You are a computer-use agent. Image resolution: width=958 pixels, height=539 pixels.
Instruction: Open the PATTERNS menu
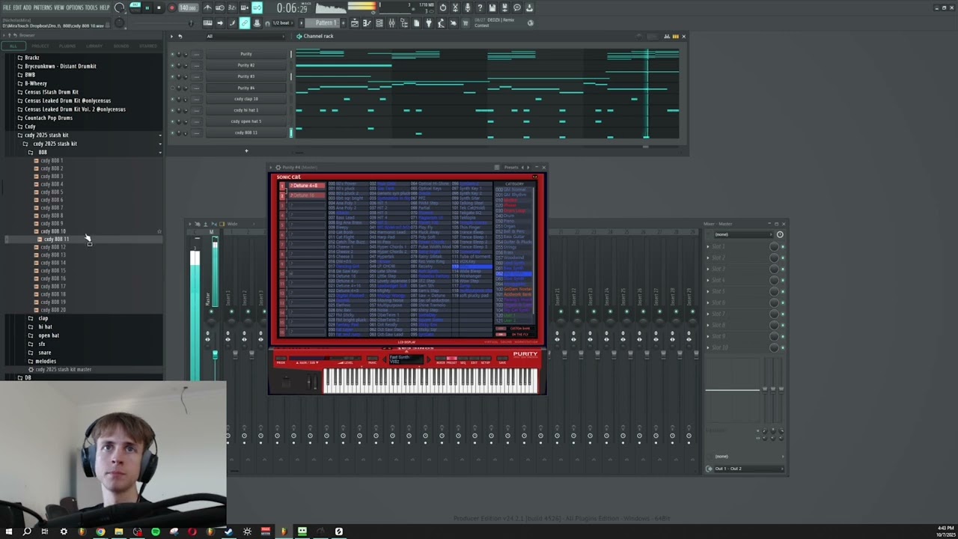click(43, 7)
